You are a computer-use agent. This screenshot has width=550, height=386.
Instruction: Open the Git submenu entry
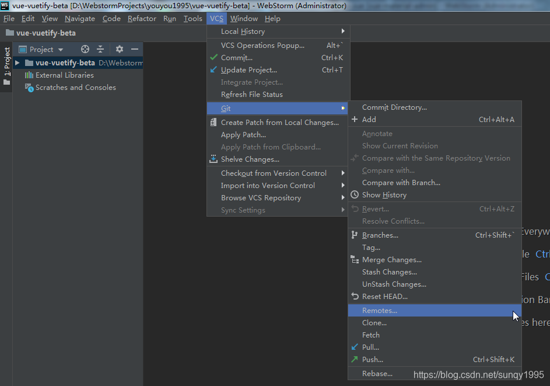pyautogui.click(x=277, y=108)
